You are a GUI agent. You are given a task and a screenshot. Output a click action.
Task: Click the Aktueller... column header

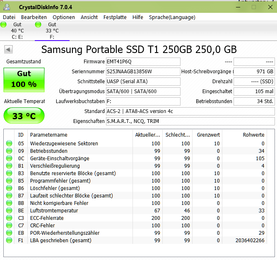click(148, 135)
